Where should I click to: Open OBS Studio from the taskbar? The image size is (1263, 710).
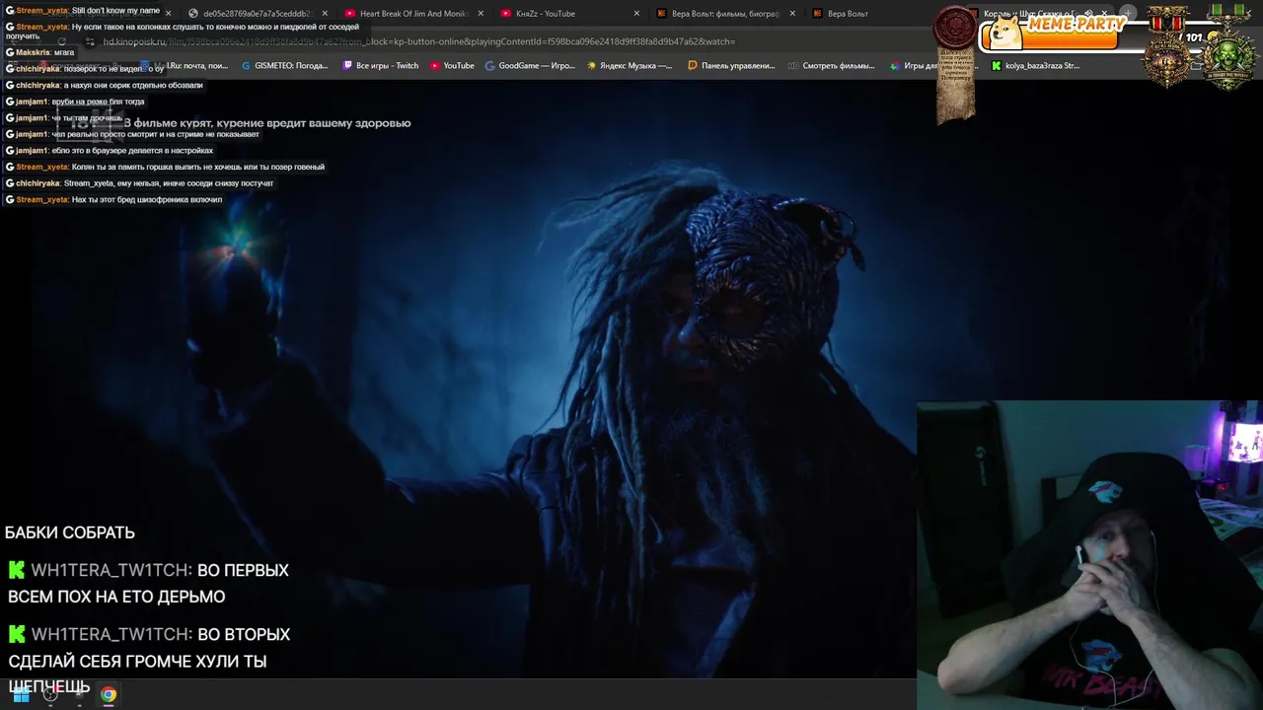50,694
